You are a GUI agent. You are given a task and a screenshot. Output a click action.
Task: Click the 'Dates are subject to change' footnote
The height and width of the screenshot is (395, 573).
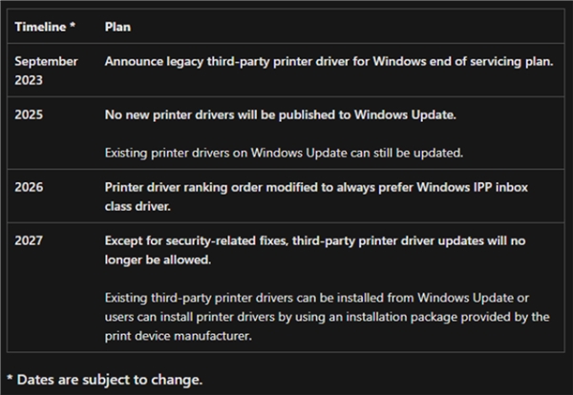(103, 380)
